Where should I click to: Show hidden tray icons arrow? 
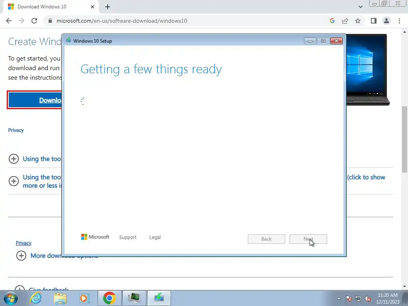[x=339, y=298]
